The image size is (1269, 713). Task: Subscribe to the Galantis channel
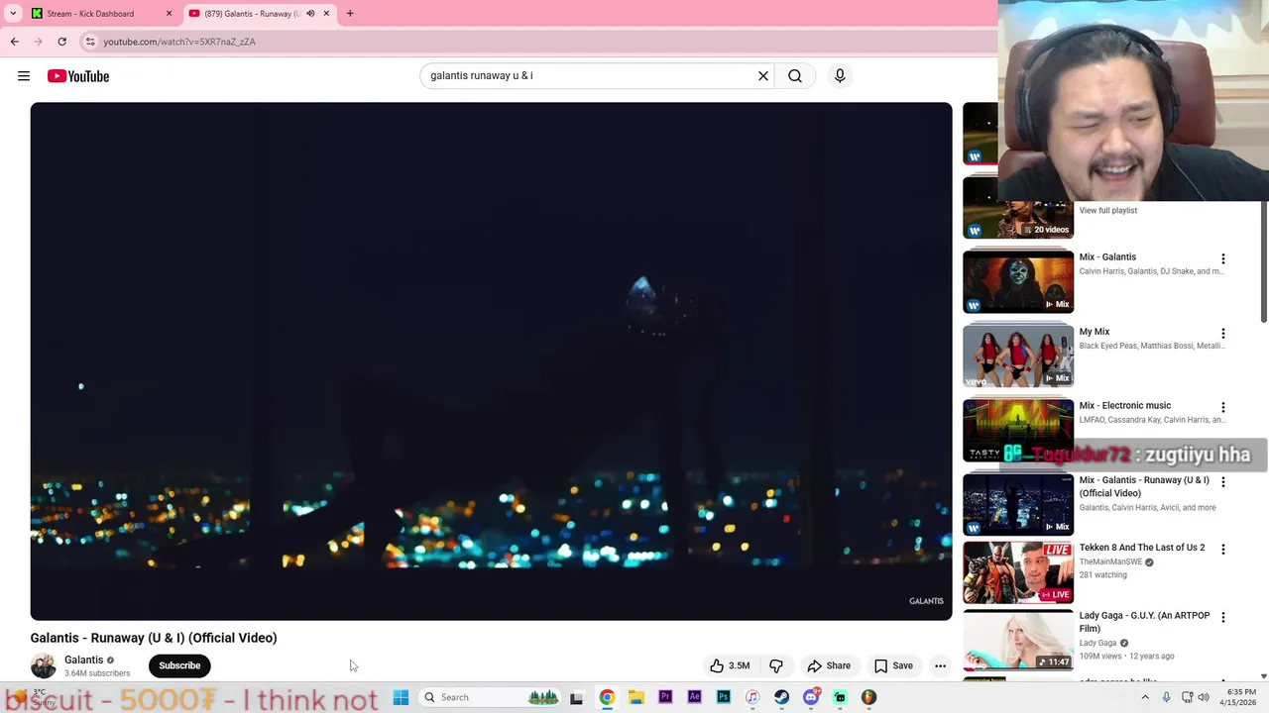[179, 665]
